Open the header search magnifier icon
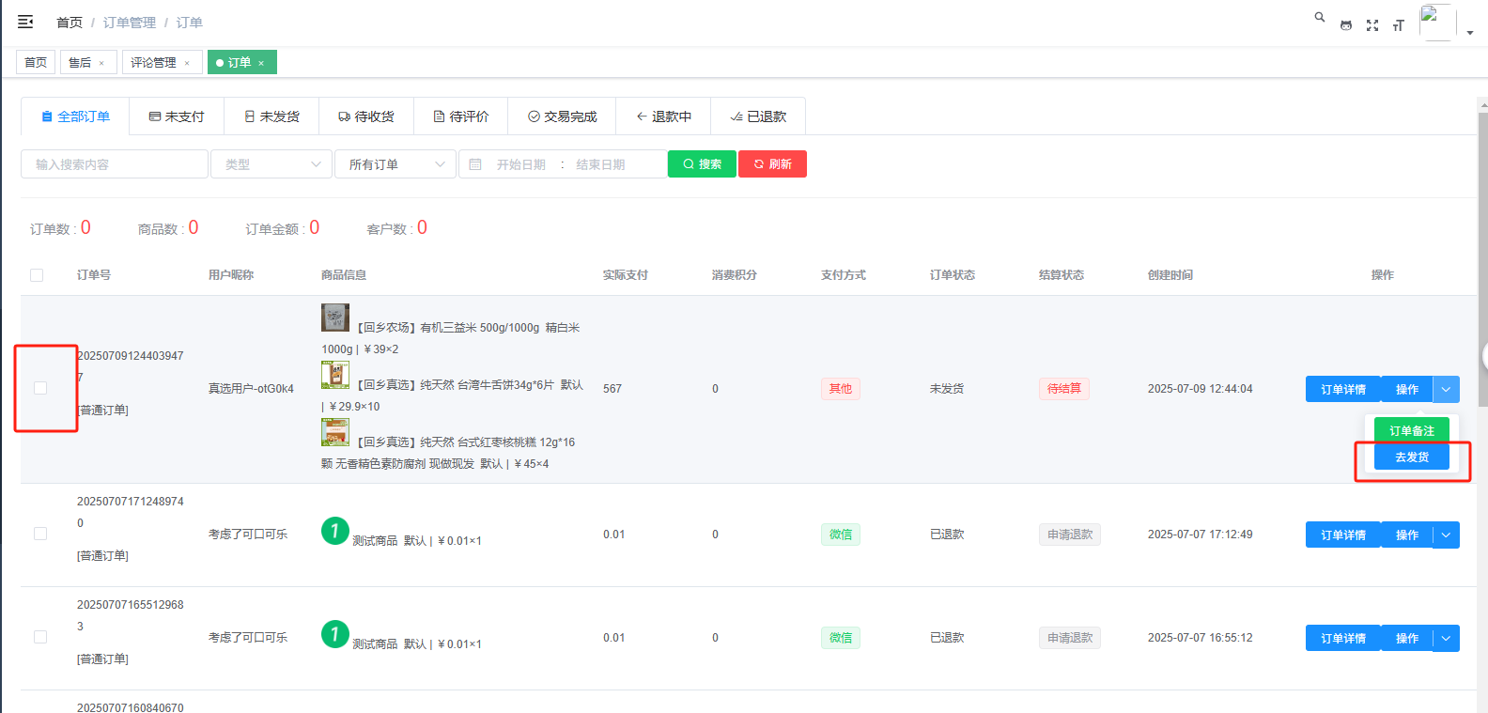The height and width of the screenshot is (713, 1488). tap(1320, 17)
